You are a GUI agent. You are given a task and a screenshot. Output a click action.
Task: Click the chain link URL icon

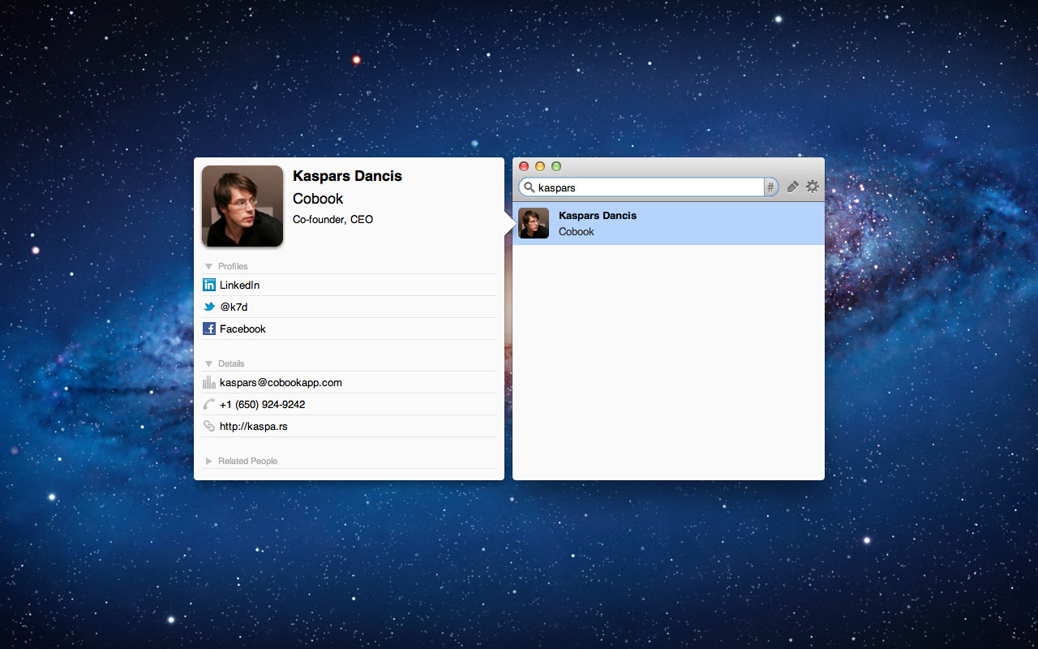(209, 427)
